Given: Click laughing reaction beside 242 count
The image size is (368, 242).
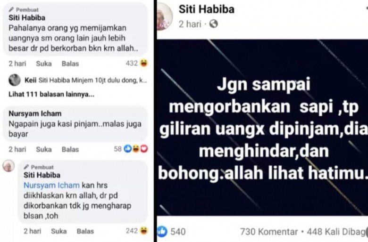Looking at the screenshot, I should pos(143,231).
